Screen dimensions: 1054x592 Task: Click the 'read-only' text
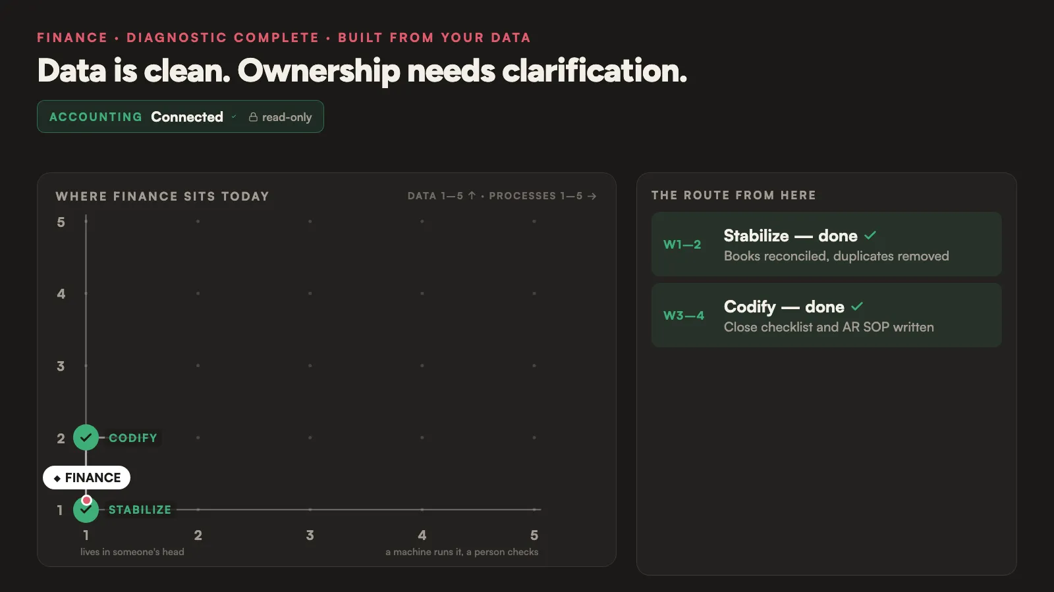[287, 117]
